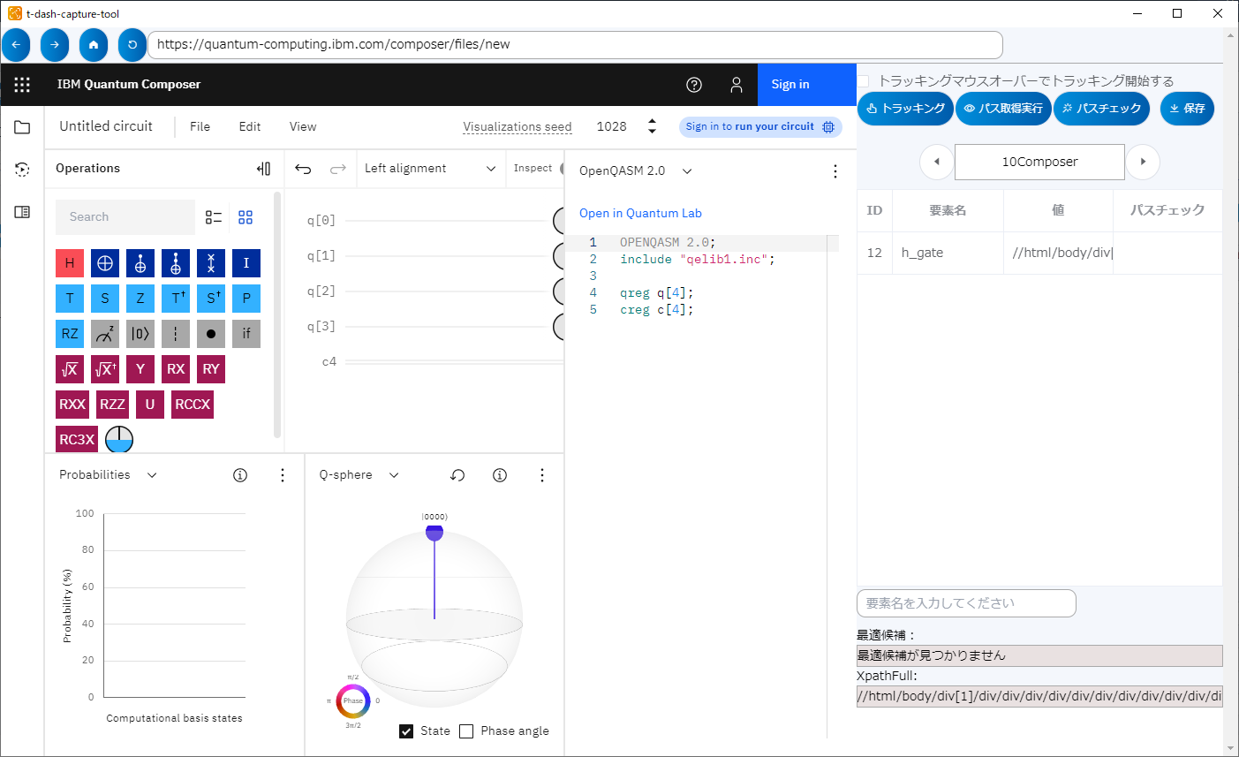Click the Phase color wheel
The width and height of the screenshot is (1239, 757).
point(353,701)
